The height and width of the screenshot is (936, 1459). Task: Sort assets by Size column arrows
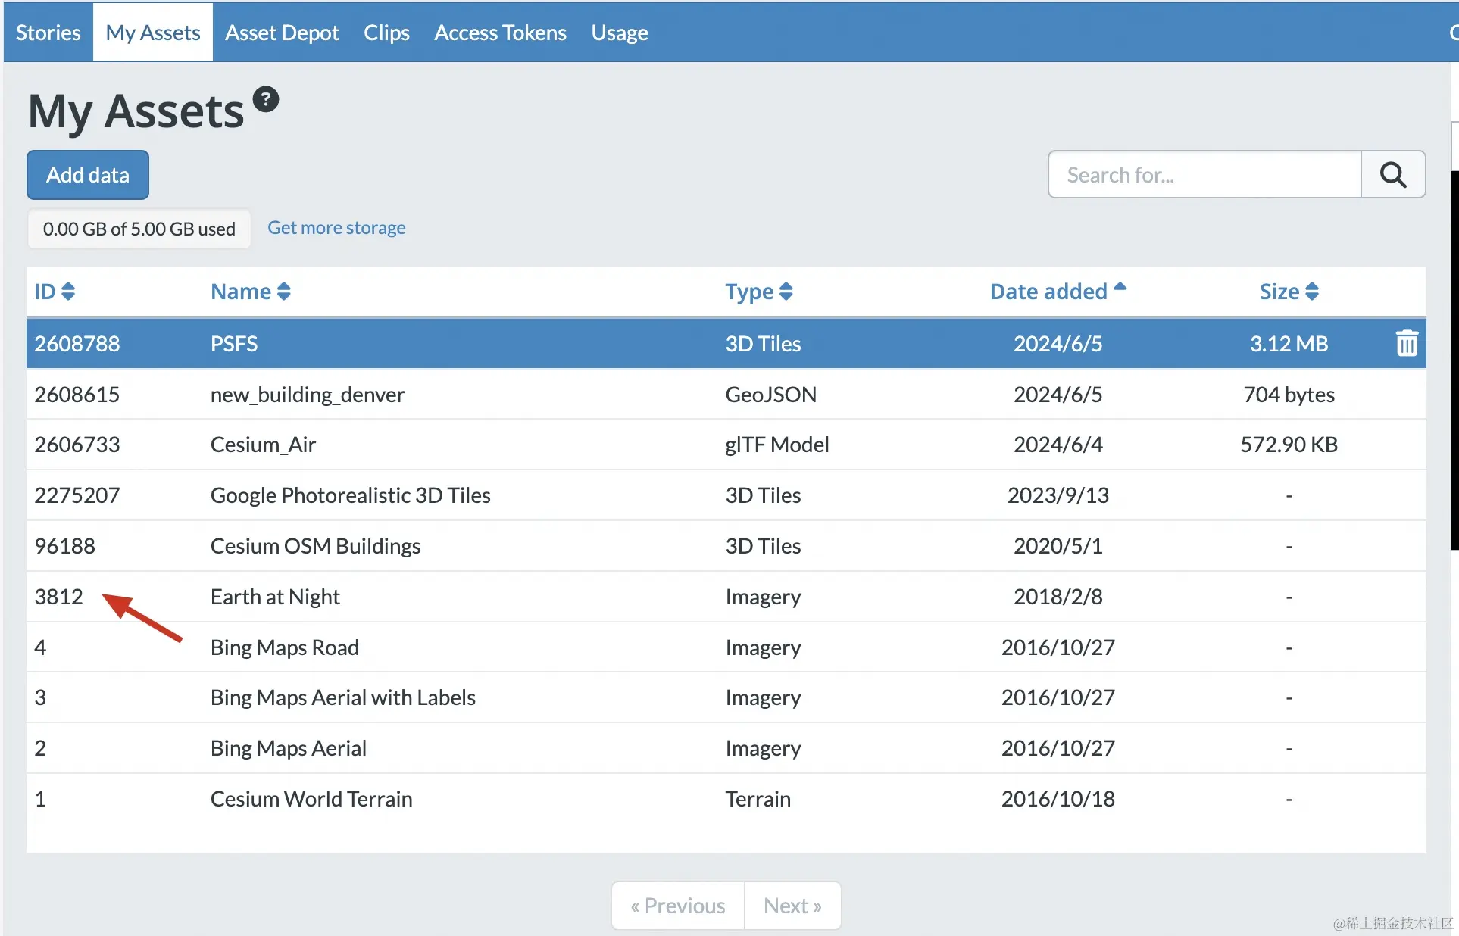(x=1311, y=292)
